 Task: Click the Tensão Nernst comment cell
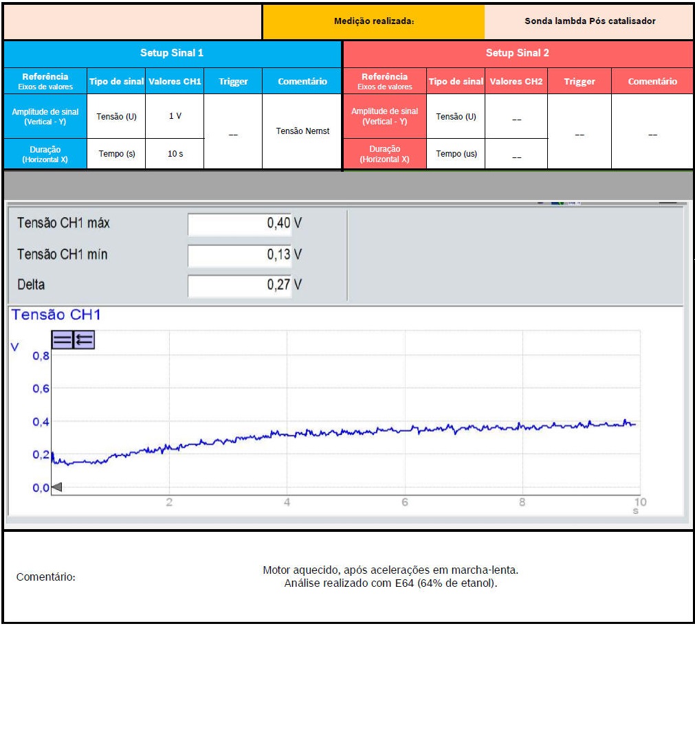[x=302, y=131]
